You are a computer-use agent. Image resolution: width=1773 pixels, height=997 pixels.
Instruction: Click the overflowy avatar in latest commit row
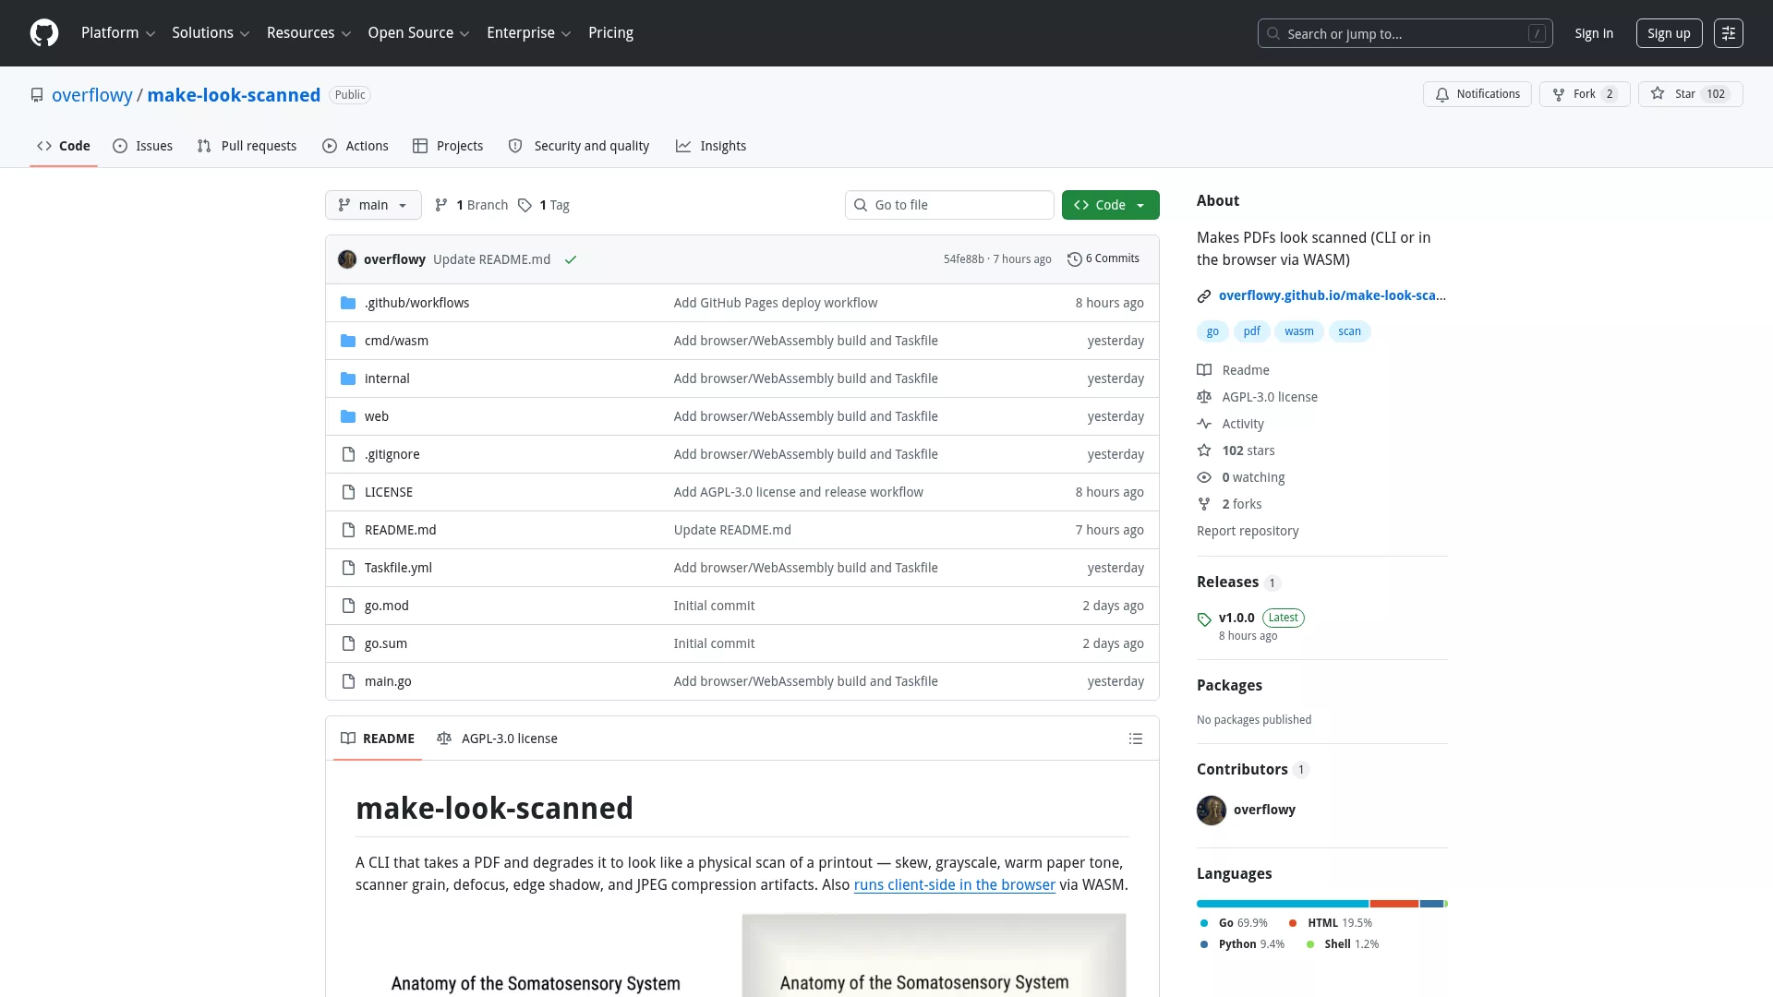pos(347,259)
